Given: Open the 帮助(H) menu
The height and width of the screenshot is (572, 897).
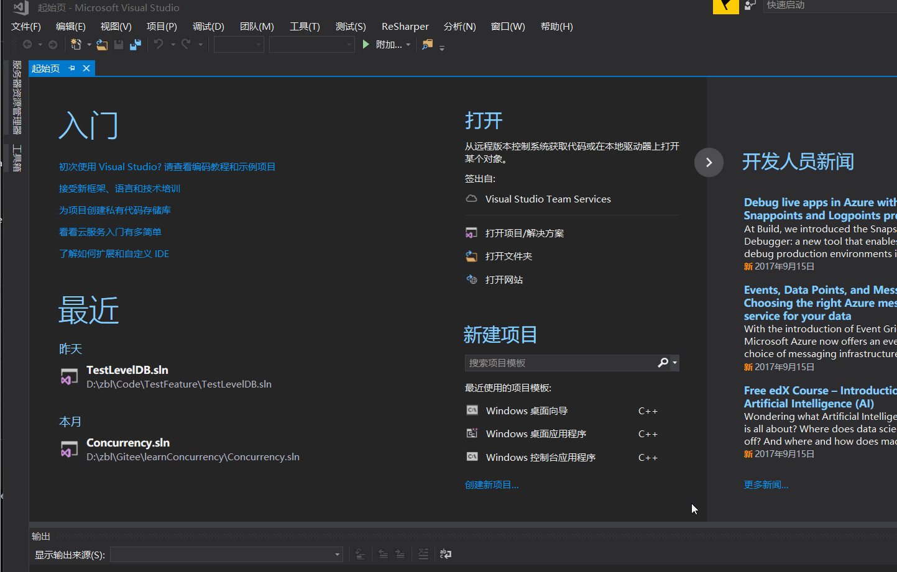Looking at the screenshot, I should [x=557, y=27].
